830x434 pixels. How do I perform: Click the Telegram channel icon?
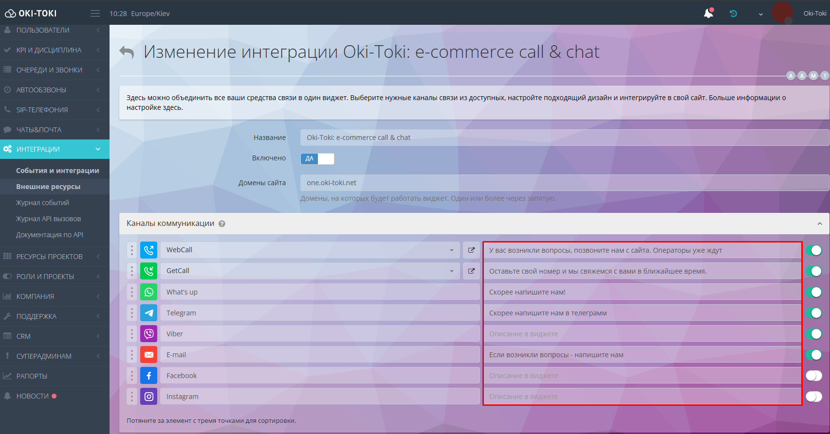pyautogui.click(x=149, y=313)
